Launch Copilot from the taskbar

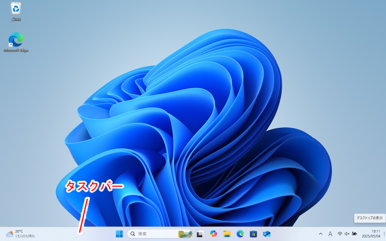click(213, 234)
